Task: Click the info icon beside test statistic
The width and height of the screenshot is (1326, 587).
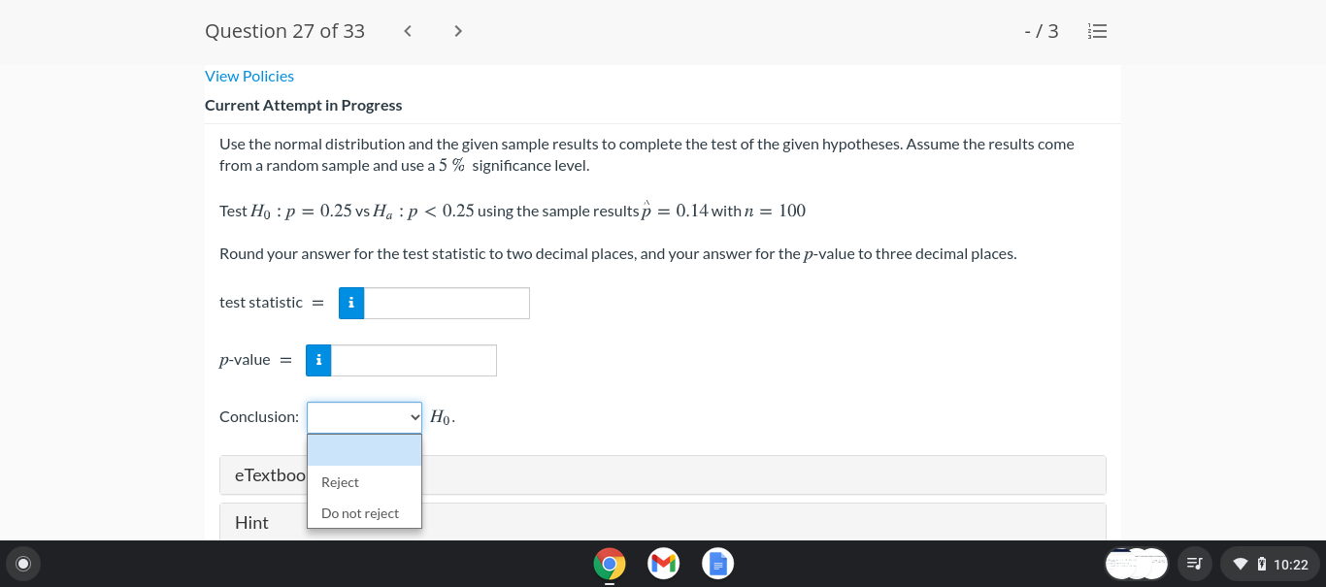Action: tap(351, 303)
